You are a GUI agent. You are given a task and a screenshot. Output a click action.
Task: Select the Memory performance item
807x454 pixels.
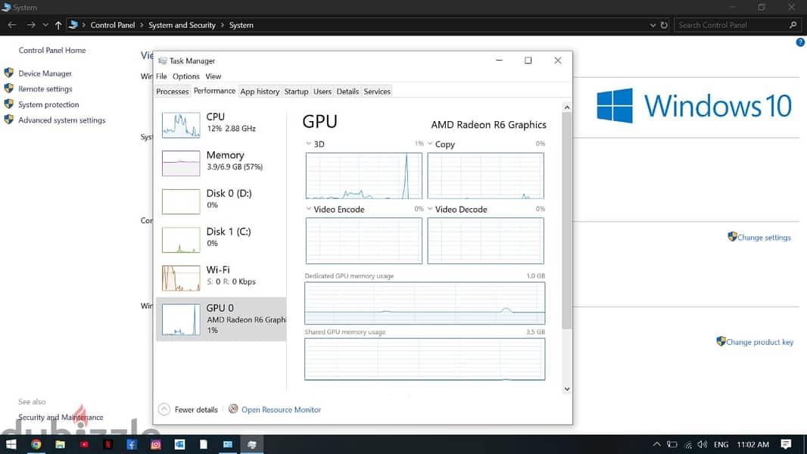pyautogui.click(x=221, y=163)
